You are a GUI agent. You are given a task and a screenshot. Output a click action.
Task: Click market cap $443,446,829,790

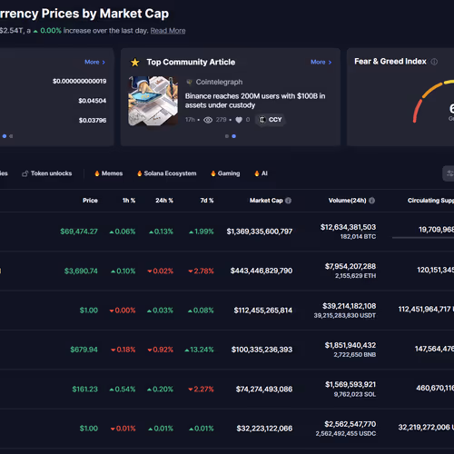coord(262,271)
